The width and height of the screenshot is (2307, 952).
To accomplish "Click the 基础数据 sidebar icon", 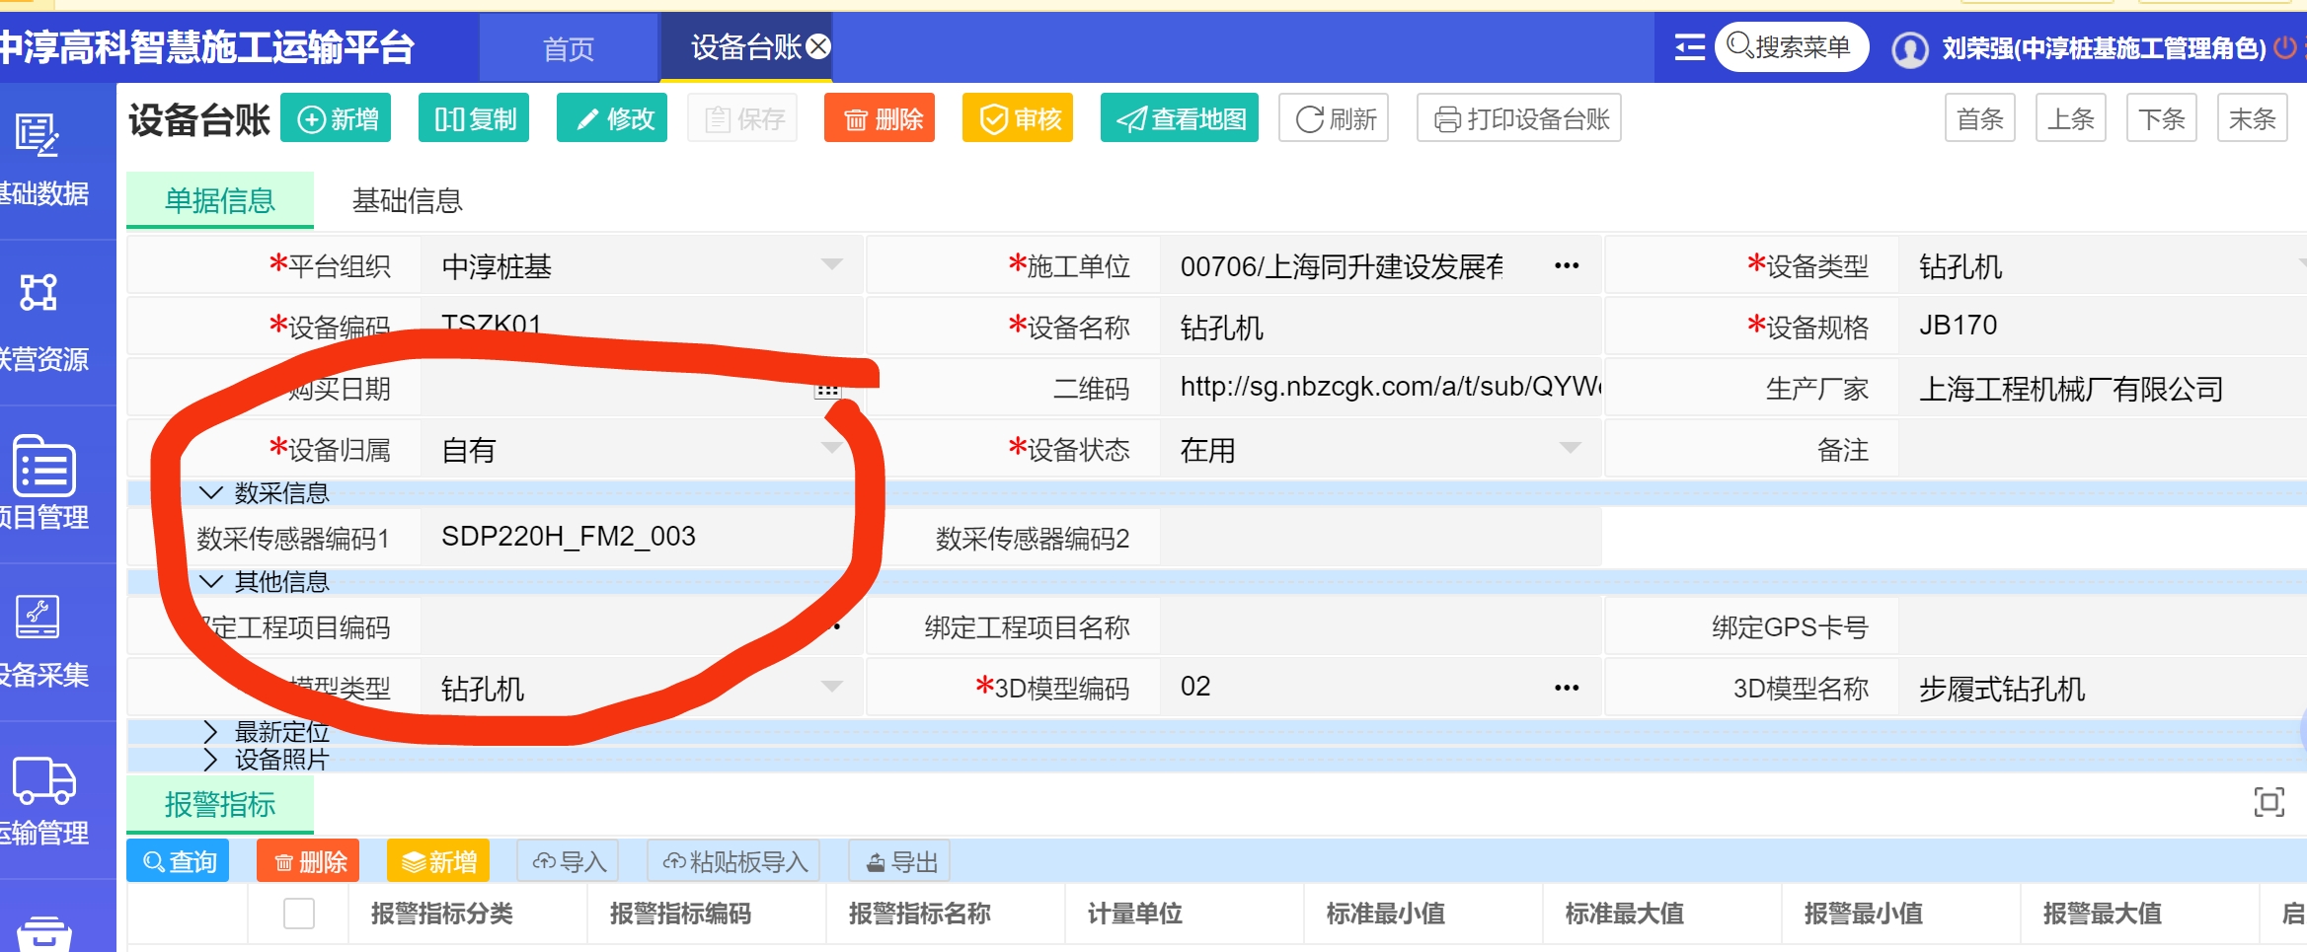I will pos(38,136).
